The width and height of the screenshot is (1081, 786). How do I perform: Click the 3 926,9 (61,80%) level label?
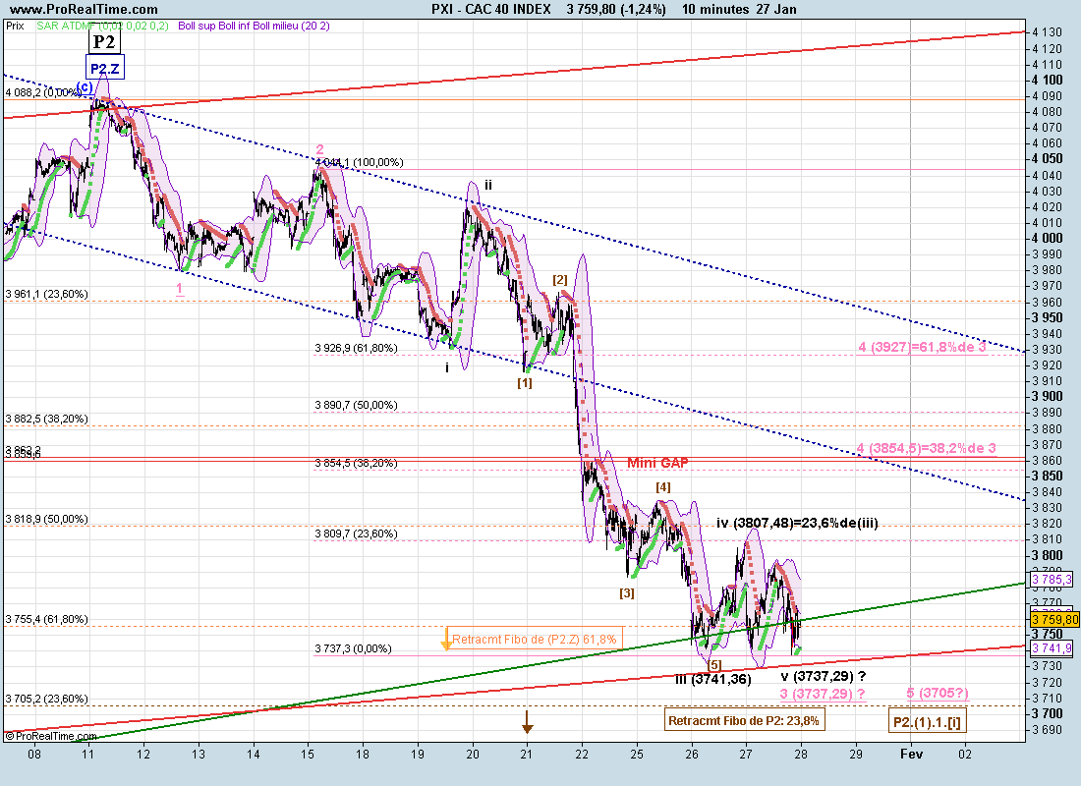357,348
